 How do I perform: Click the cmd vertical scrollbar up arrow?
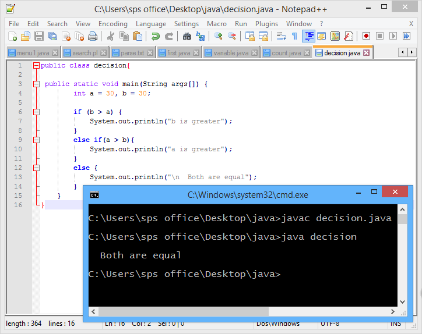coord(402,209)
